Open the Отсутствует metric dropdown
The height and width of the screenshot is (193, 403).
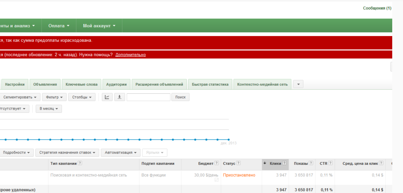[x=14, y=109]
